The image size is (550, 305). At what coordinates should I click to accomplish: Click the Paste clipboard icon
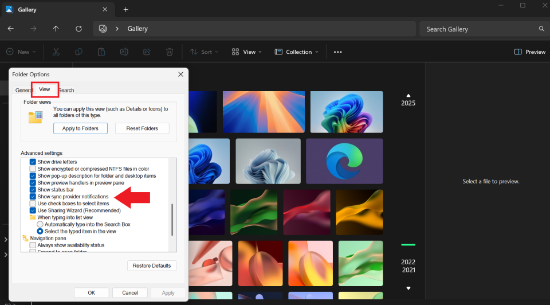point(101,52)
